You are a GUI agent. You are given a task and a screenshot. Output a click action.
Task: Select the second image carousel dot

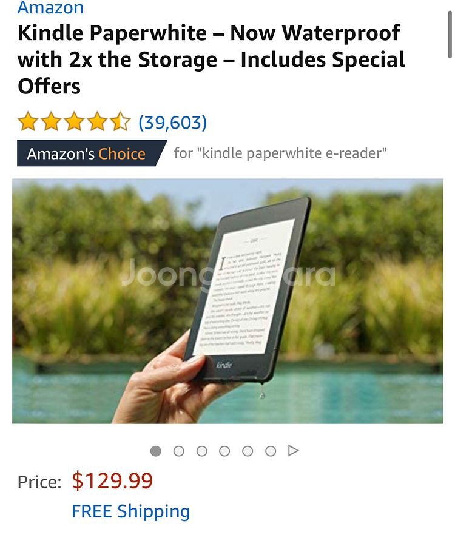179,451
